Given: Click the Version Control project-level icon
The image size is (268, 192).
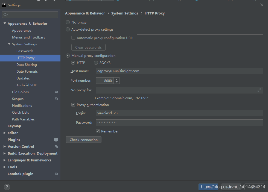Looking at the screenshot, I should tap(56, 147).
